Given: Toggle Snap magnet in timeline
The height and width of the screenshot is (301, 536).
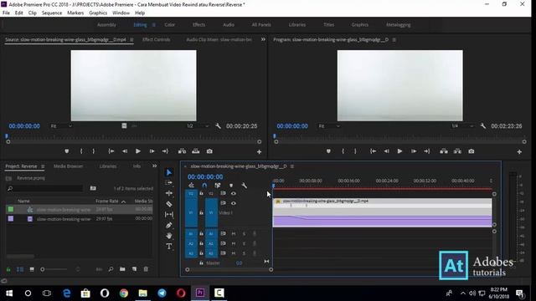Looking at the screenshot, I should pos(204,186).
